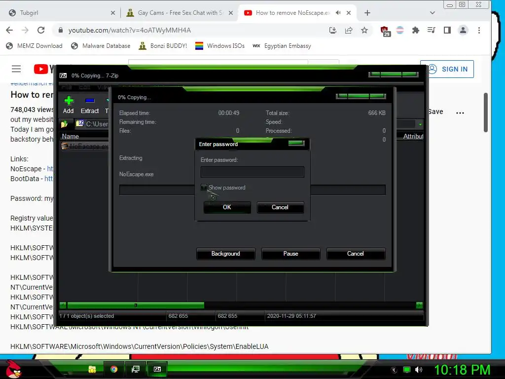Click the up-folder icon in 7-Zip
Viewport: 505px width, 379px height.
point(64,124)
